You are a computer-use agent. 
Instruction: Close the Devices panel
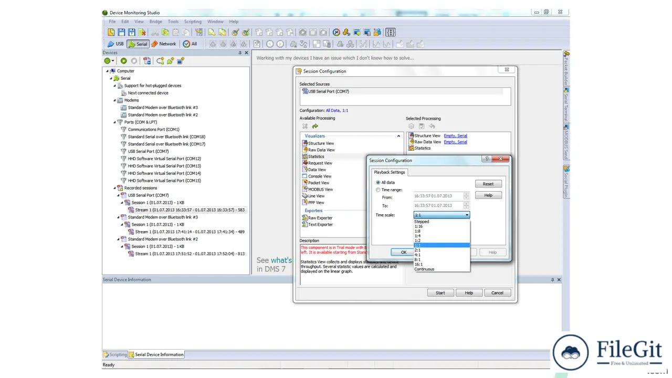click(246, 52)
